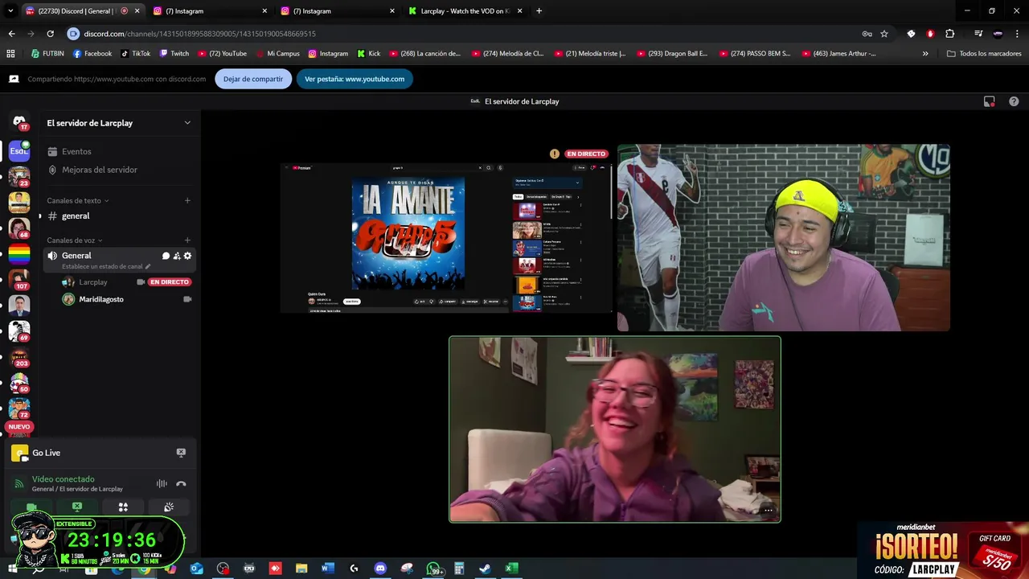Select user Maridilagosto in voice channel
The image size is (1029, 579).
[x=101, y=299]
